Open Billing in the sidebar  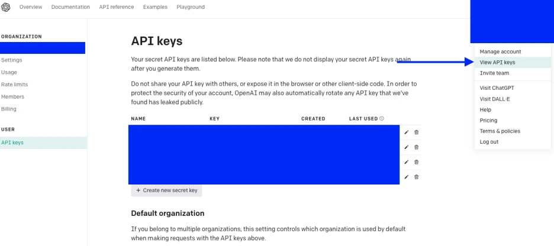point(9,109)
